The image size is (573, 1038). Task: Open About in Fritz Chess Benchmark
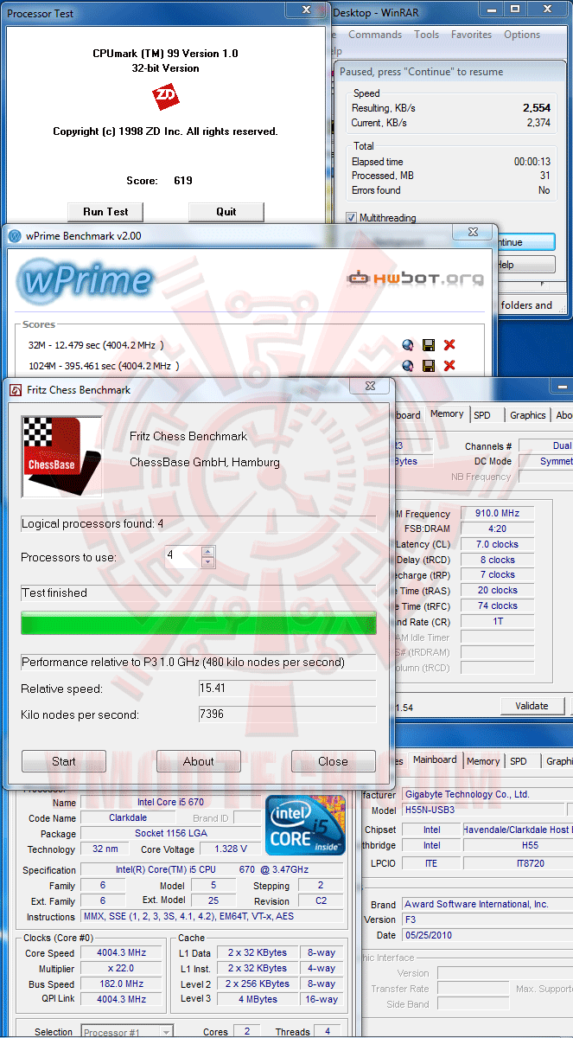coord(199,761)
